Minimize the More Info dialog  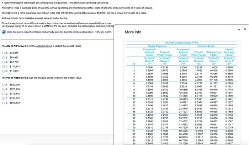click(x=239, y=29)
